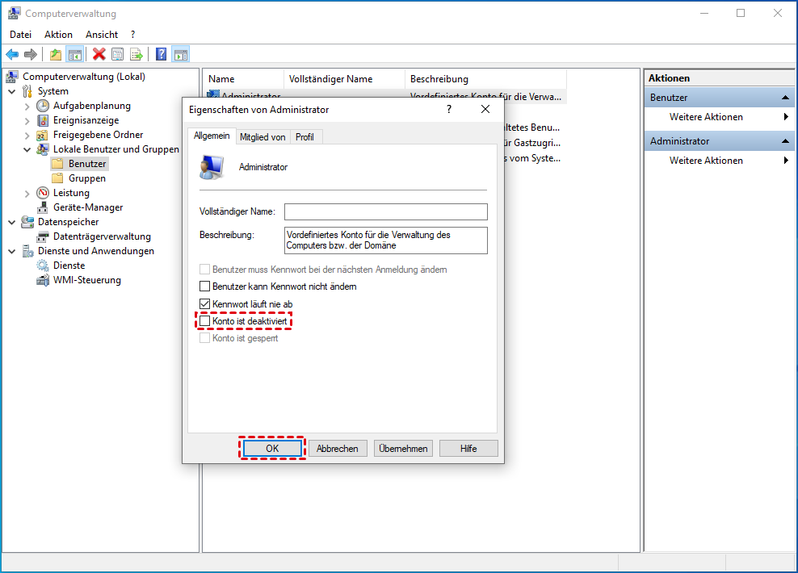The width and height of the screenshot is (798, 573).
Task: Expand the Leistung node
Action: [x=27, y=194]
